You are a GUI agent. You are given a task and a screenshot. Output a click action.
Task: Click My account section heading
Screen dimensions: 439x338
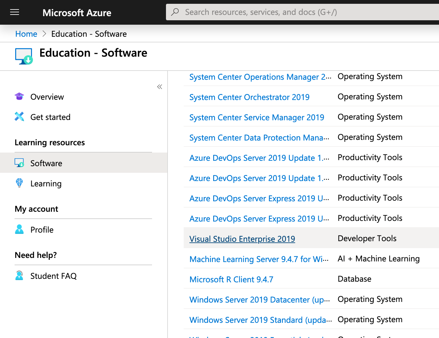(36, 209)
